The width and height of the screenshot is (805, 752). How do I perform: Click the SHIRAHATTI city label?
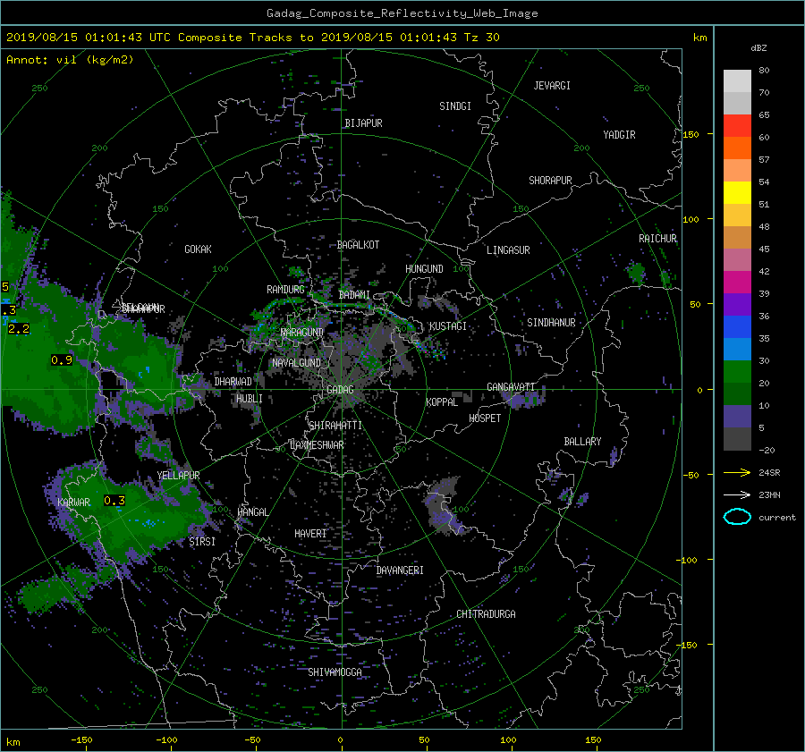(335, 426)
